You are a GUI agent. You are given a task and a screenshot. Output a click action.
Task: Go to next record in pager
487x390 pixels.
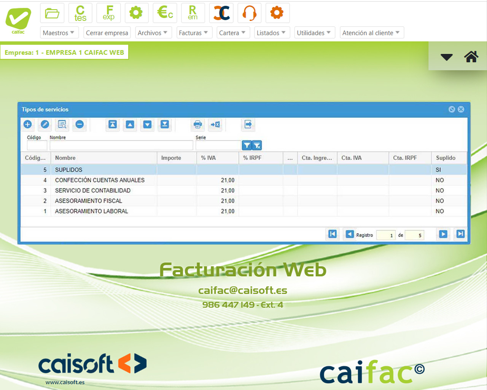pyautogui.click(x=443, y=234)
